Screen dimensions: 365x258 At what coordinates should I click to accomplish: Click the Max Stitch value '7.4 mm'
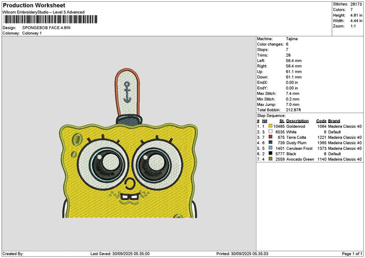[x=293, y=93]
